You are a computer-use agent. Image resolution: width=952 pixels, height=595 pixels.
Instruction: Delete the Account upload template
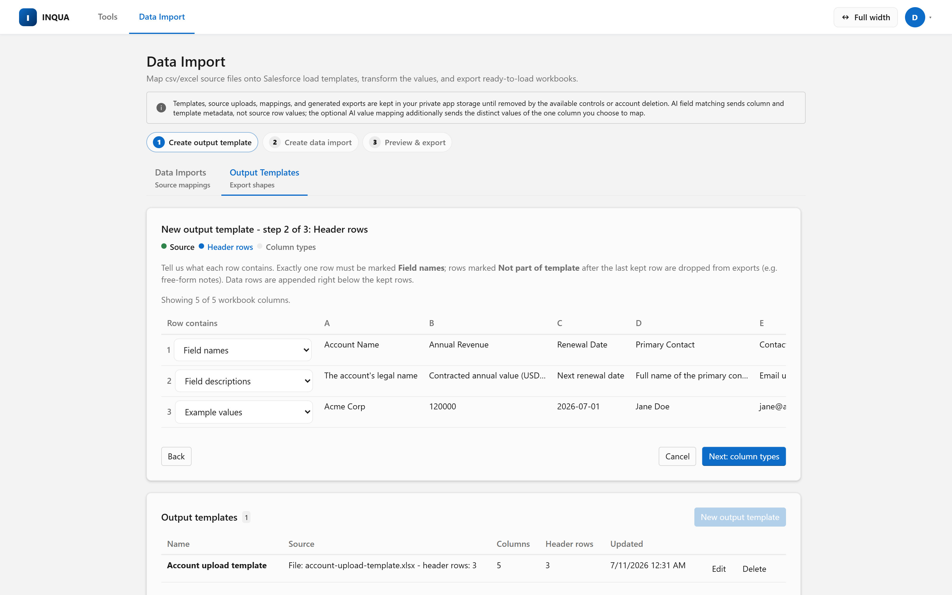[754, 569]
